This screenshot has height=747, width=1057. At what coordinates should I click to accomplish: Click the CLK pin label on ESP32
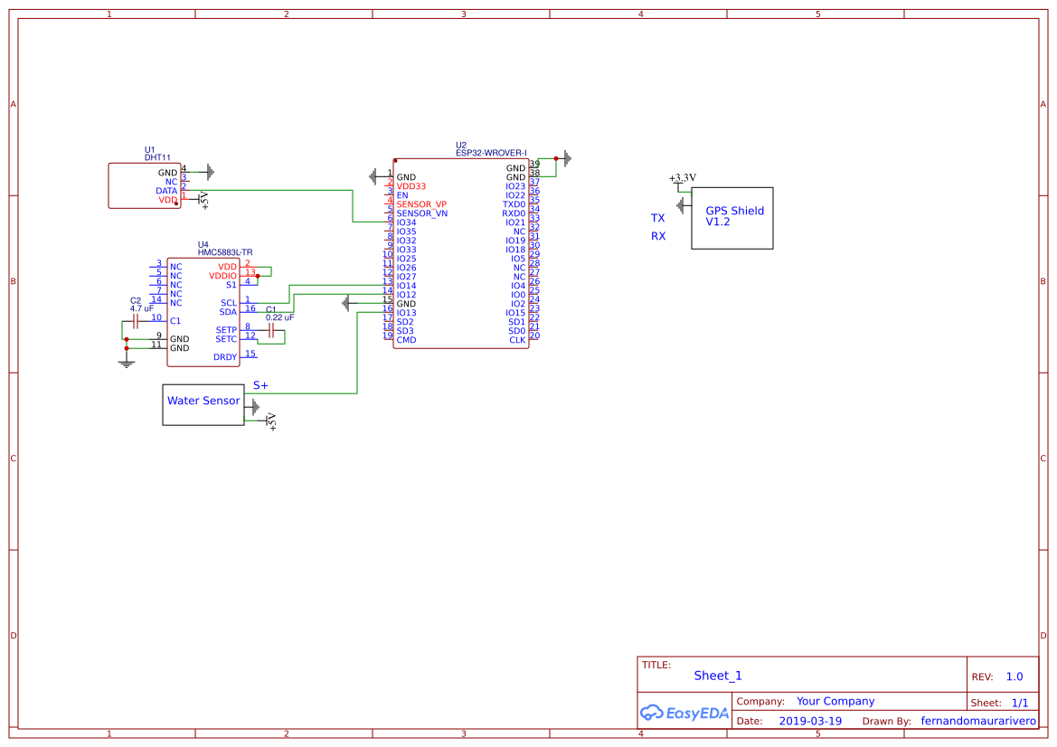coord(518,340)
